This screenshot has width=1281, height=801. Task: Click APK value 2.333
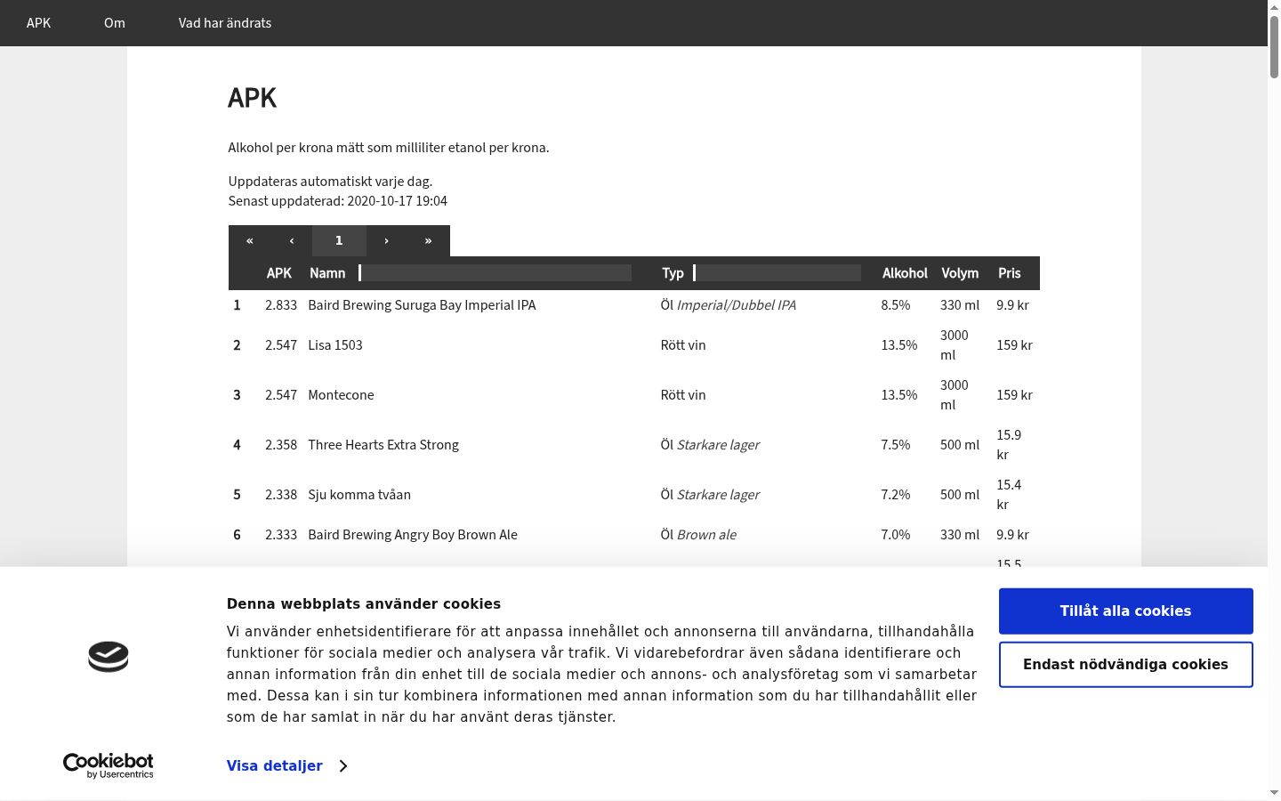point(281,535)
